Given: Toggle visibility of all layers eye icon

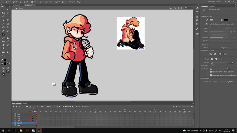Looking at the screenshot, I should pyautogui.click(x=32, y=111).
